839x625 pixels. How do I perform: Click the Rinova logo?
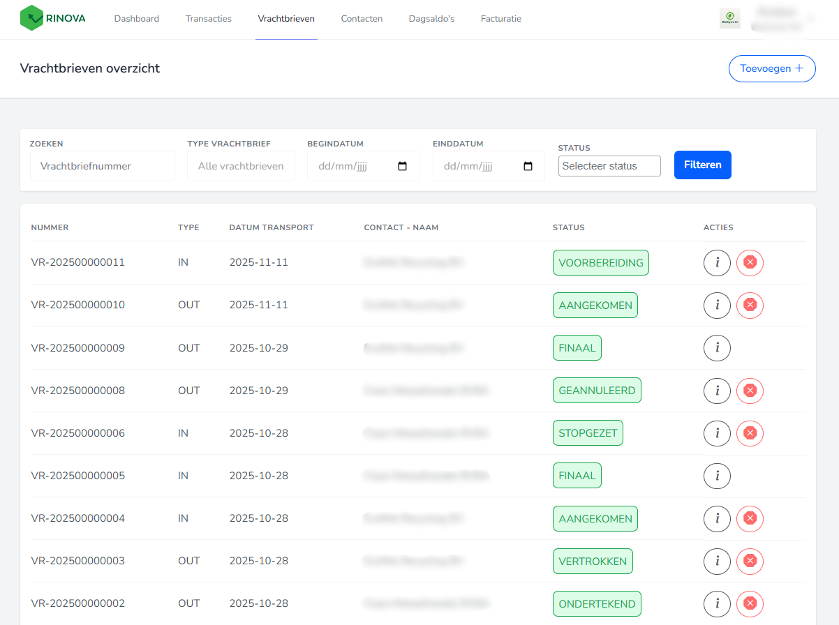(53, 19)
